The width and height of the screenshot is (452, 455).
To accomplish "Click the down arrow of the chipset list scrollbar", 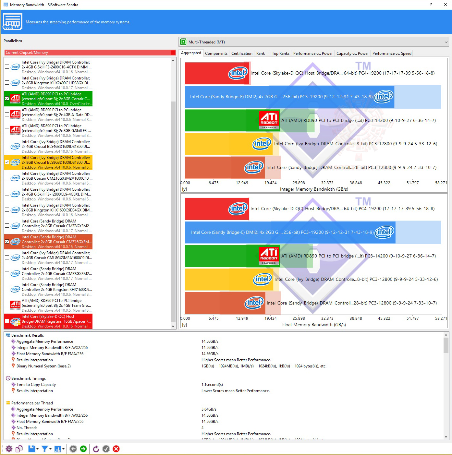I will tap(173, 326).
